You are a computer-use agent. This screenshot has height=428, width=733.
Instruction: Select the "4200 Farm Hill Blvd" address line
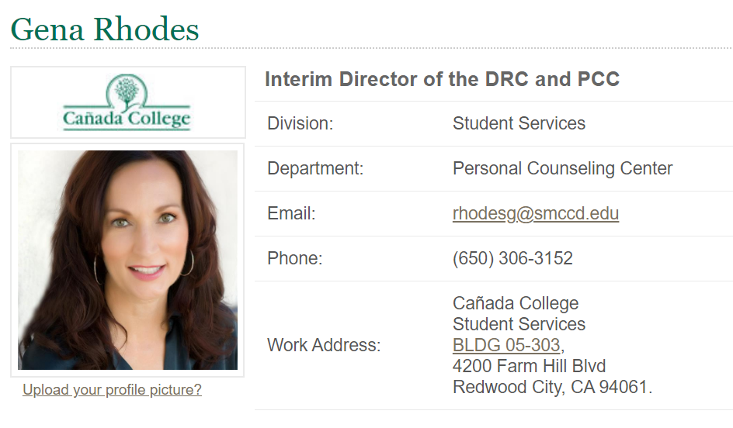pos(529,366)
